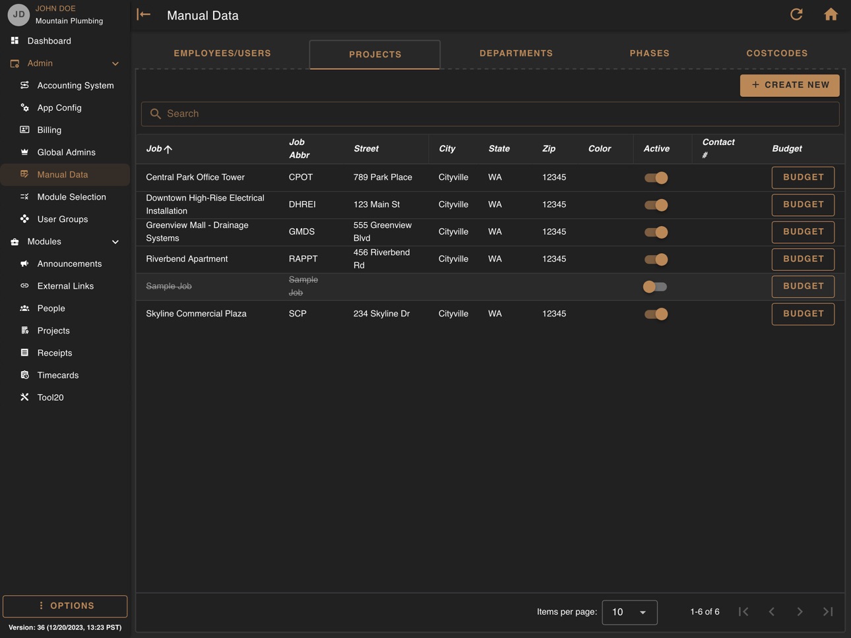
Task: Go to home via house icon
Action: (x=831, y=14)
